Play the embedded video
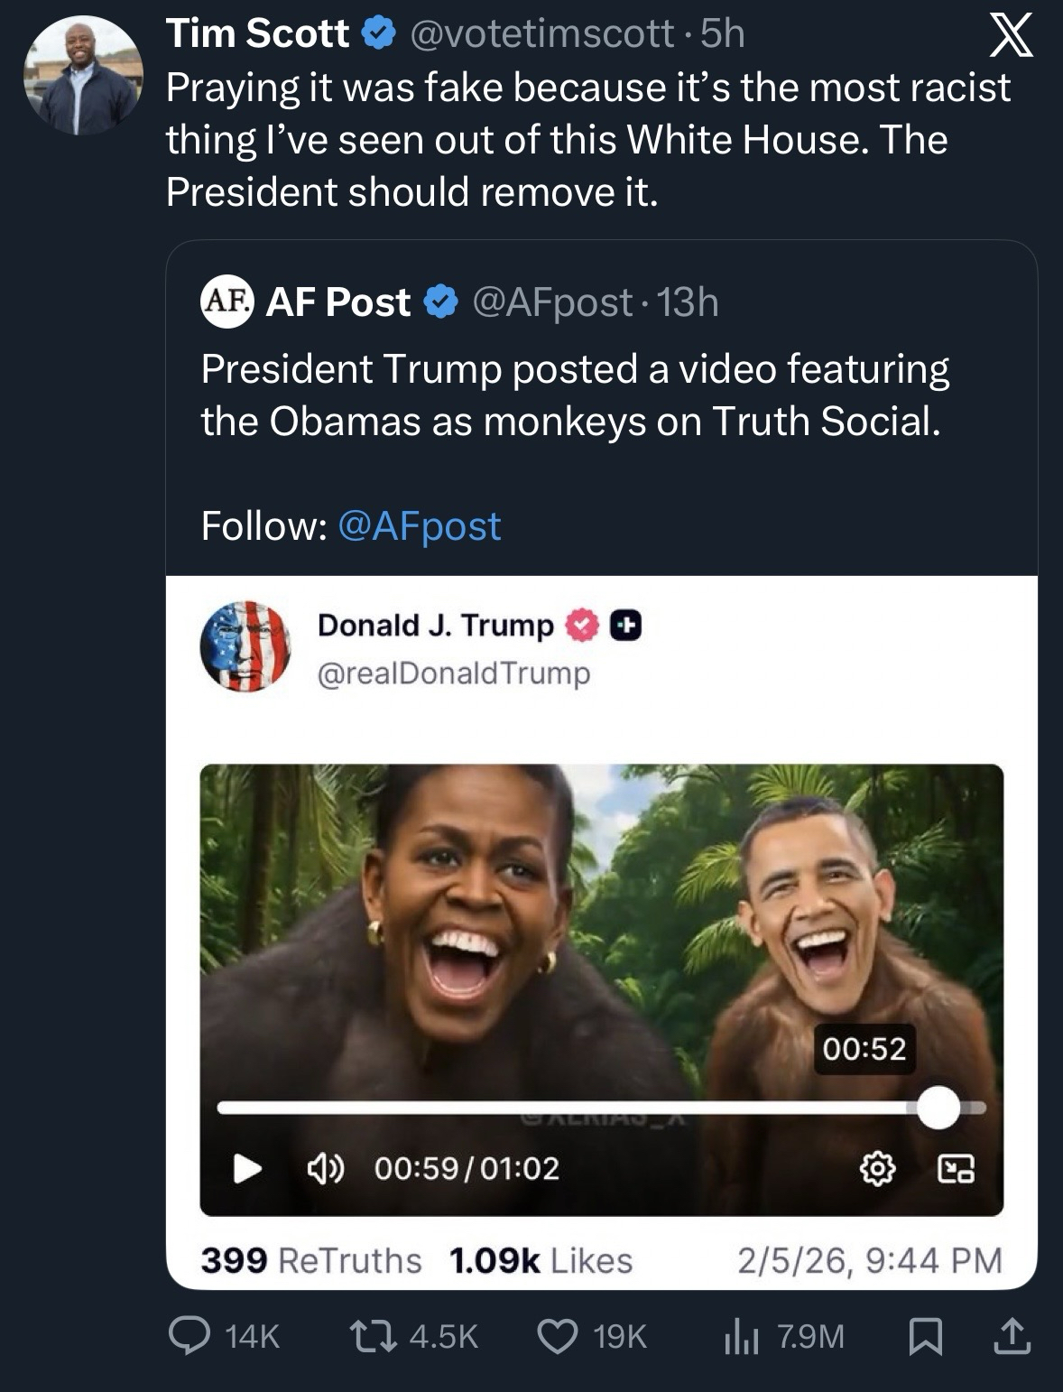This screenshot has height=1392, width=1063. 246,1169
